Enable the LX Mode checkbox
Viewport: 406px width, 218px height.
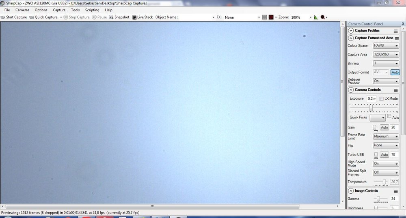(381, 99)
